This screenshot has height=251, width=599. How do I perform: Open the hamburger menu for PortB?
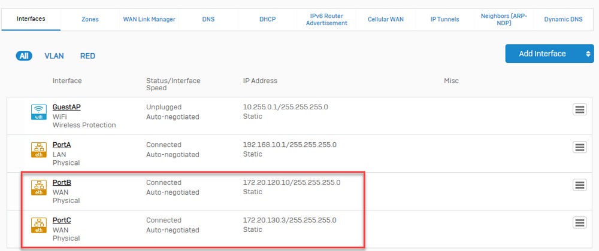pos(579,185)
